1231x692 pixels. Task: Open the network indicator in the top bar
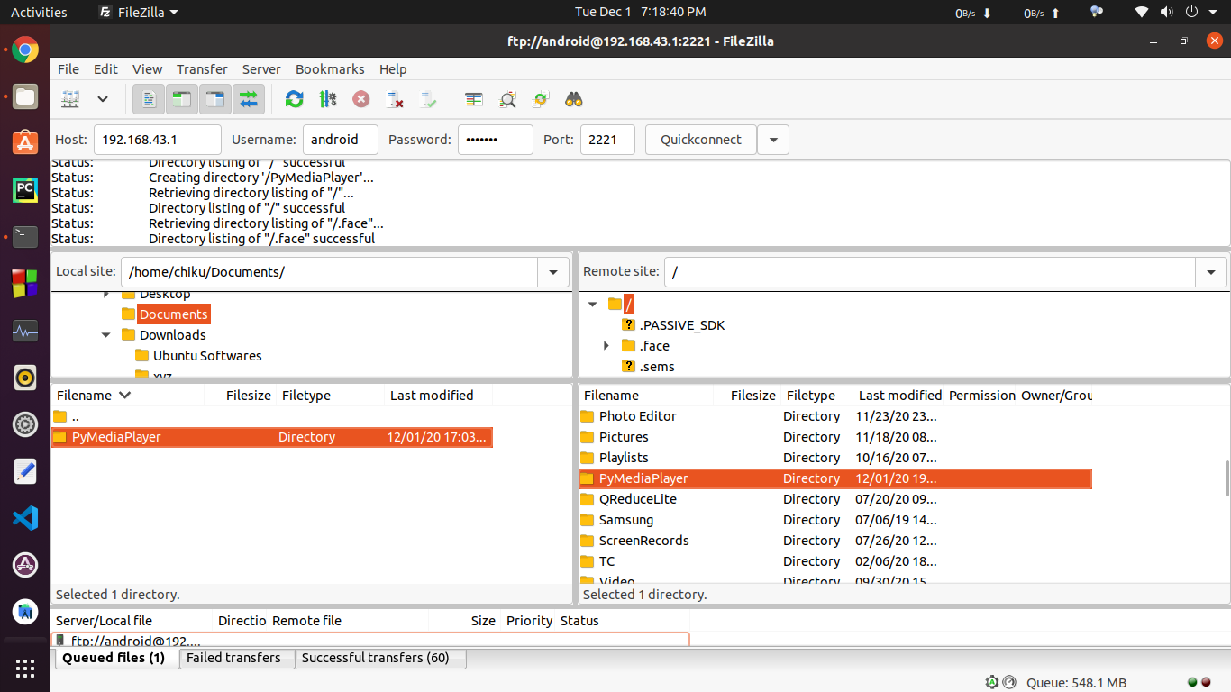(1142, 13)
